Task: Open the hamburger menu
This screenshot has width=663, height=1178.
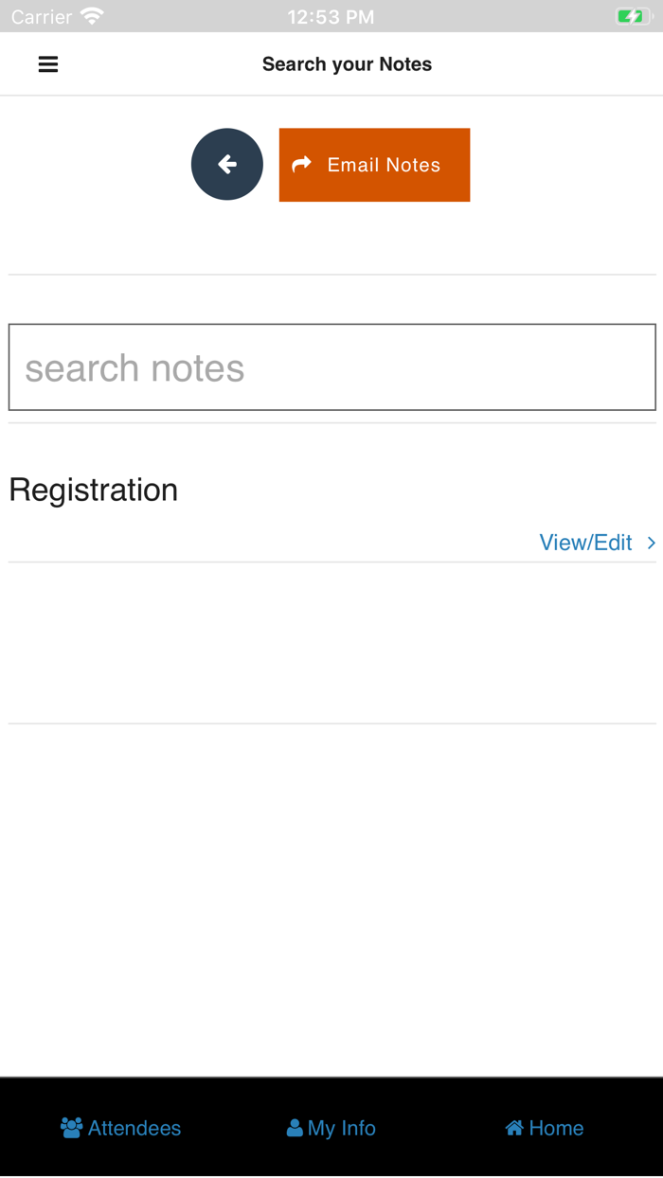Action: coord(48,64)
